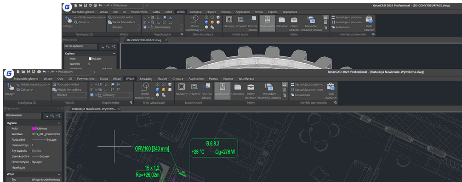Click Przywróć viewport icon in front window
The width and height of the screenshot is (462, 182).
pyautogui.click(x=194, y=89)
